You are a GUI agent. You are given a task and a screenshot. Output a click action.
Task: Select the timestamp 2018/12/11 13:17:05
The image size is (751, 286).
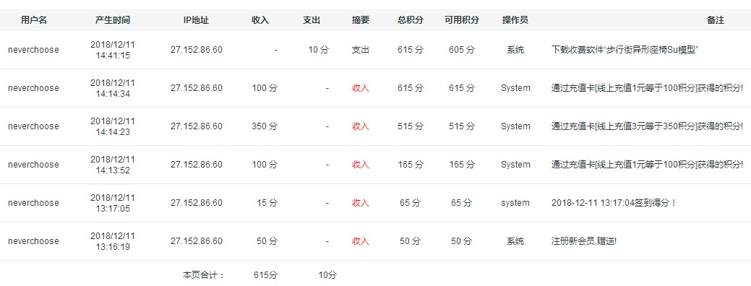[x=113, y=203]
